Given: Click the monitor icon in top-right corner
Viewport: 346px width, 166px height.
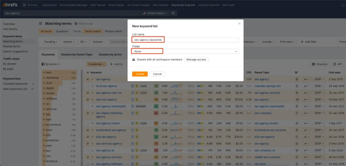Looking at the screenshot, I should coord(343,5).
